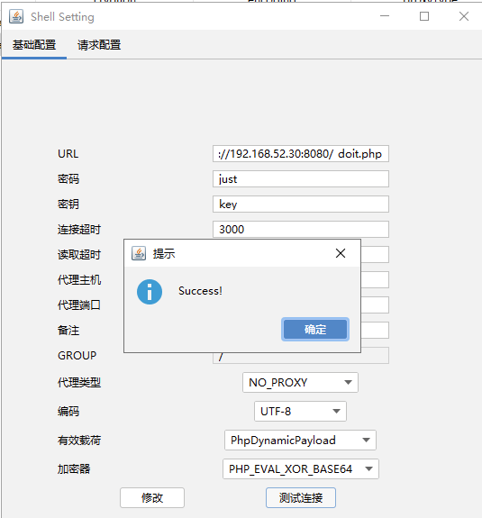Open the 代理类型 NO_PROXY dropdown
This screenshot has height=518, width=482.
(x=300, y=382)
